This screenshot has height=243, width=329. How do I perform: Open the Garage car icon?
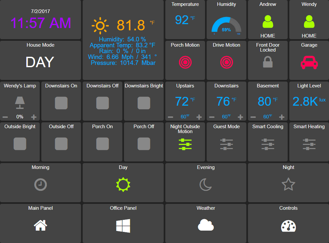(x=308, y=62)
